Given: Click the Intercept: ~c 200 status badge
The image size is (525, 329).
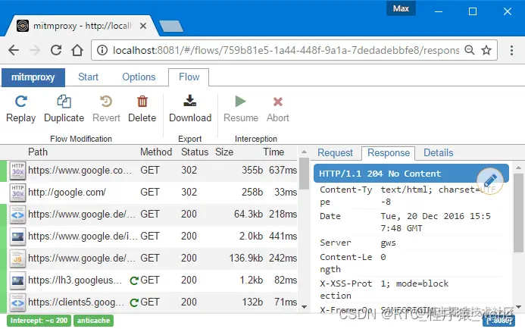Looking at the screenshot, I should click(x=39, y=321).
